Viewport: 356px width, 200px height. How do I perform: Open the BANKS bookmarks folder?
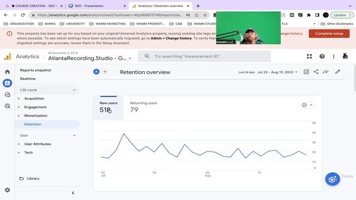pyautogui.click(x=47, y=23)
